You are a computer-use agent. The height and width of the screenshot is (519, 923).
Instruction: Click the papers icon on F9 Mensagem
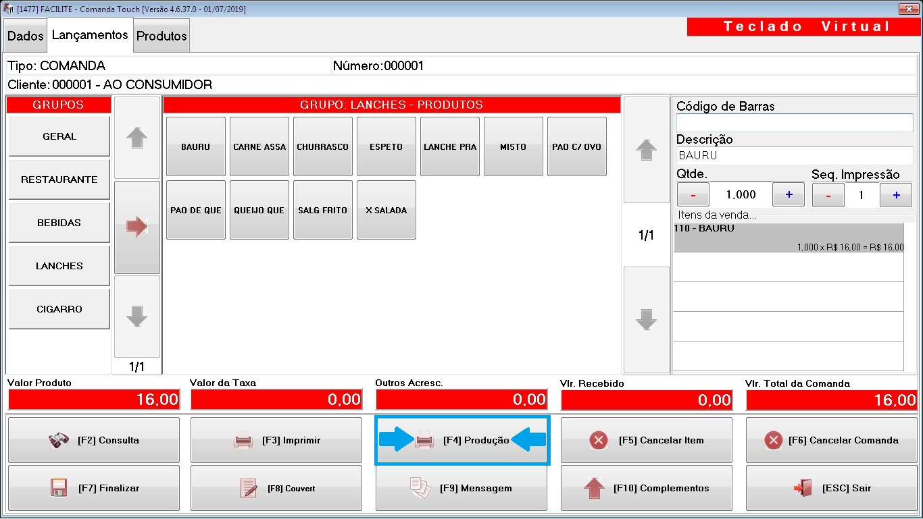coord(420,488)
